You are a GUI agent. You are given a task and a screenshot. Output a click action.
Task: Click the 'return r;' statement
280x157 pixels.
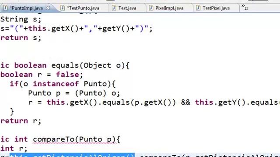click(21, 121)
